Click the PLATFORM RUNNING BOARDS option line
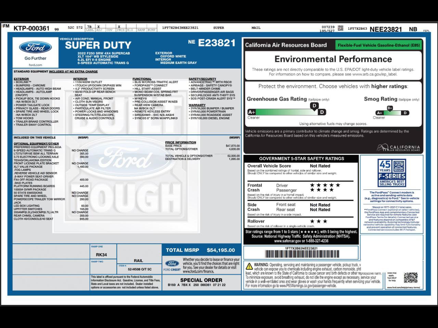 (x=51, y=186)
